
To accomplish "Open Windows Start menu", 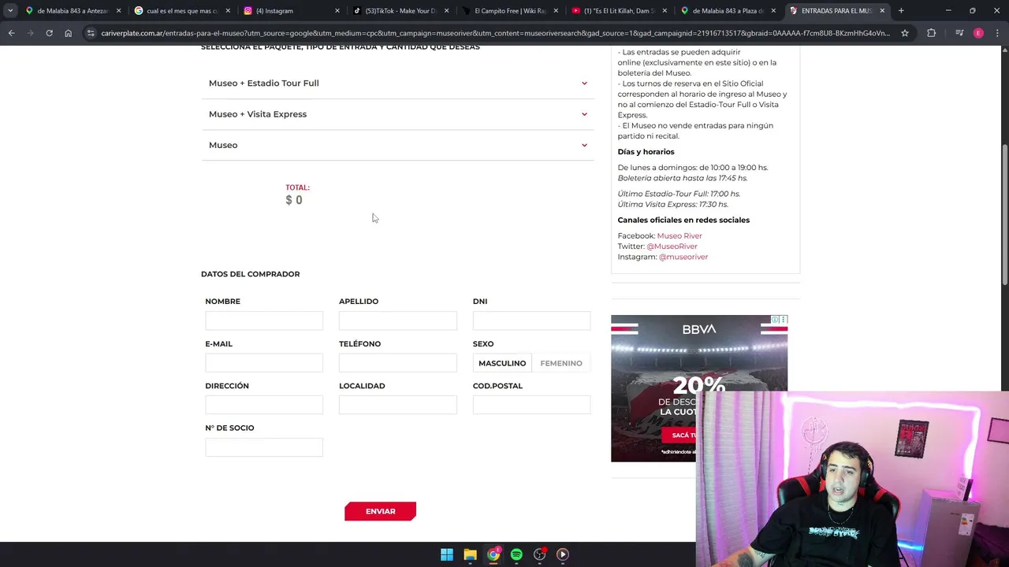I will coord(447,554).
